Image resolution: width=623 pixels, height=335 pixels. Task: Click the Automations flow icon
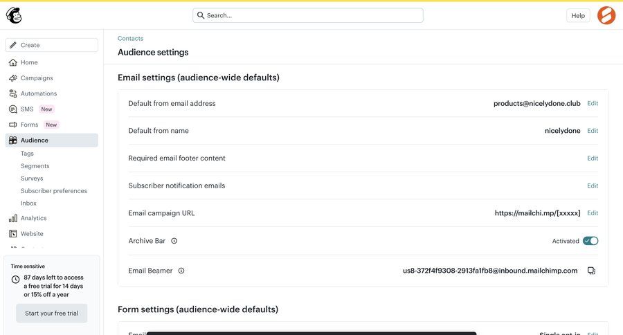(13, 93)
